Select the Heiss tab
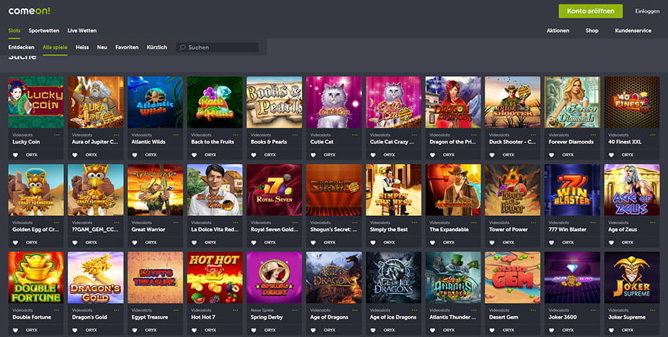668x337 pixels. pyautogui.click(x=82, y=47)
